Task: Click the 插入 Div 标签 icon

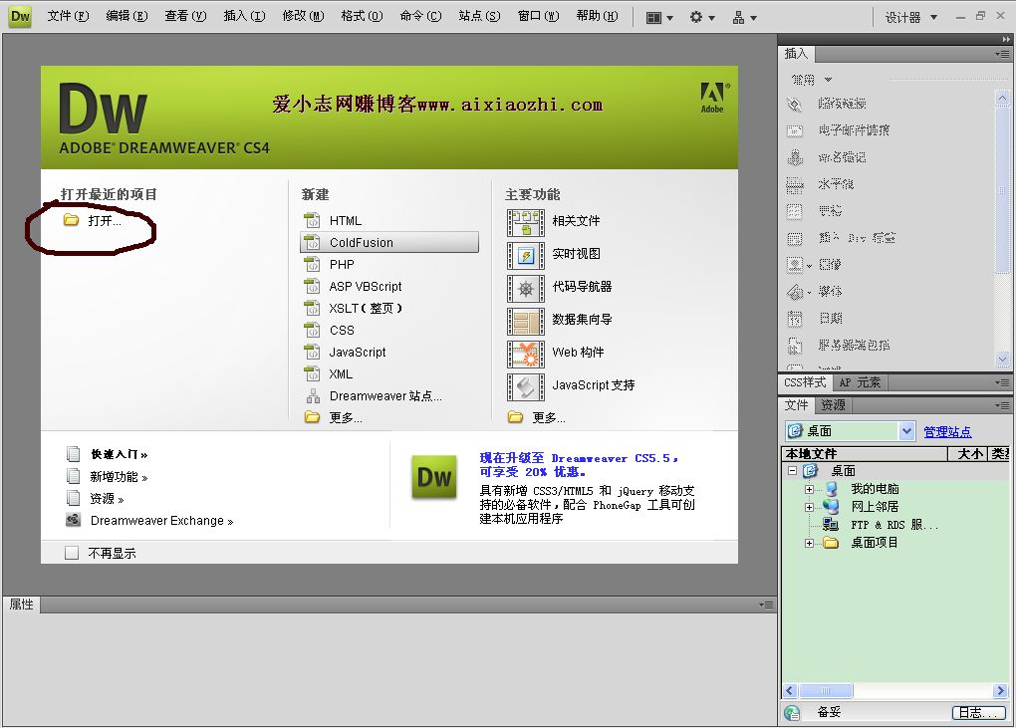Action: pos(795,238)
